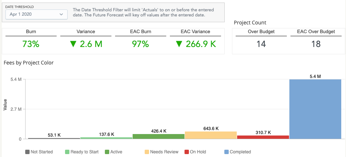The height and width of the screenshot is (157, 346).
Task: Click the 5.4 M label above the Completed bar
Action: point(315,76)
